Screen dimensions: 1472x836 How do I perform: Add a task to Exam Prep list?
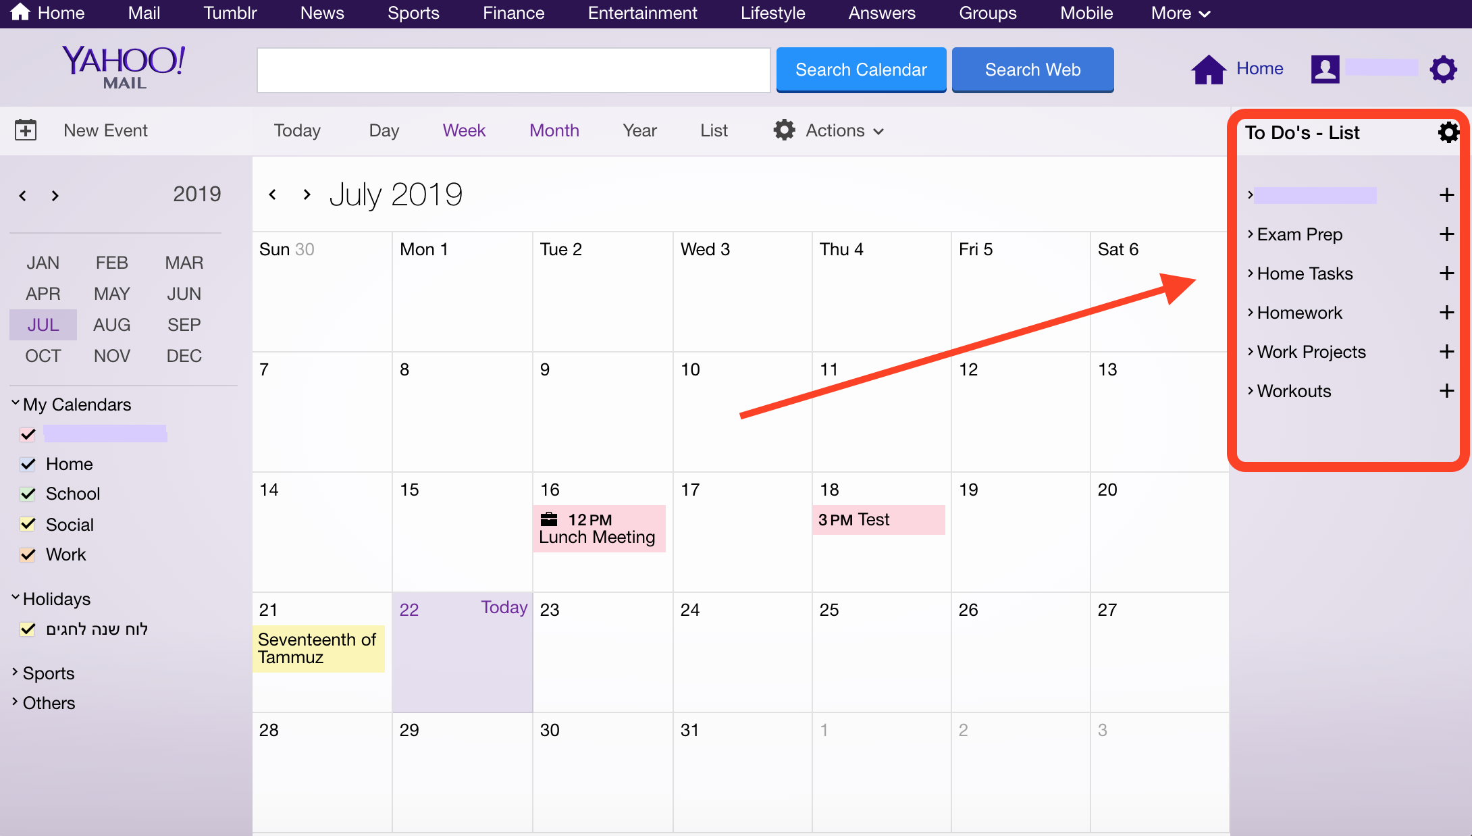coord(1446,234)
